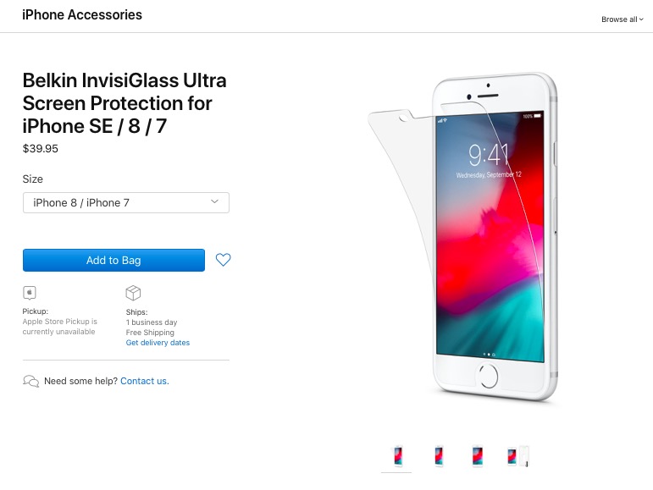Click the Free Shipping text
Image resolution: width=653 pixels, height=490 pixels.
pos(150,333)
